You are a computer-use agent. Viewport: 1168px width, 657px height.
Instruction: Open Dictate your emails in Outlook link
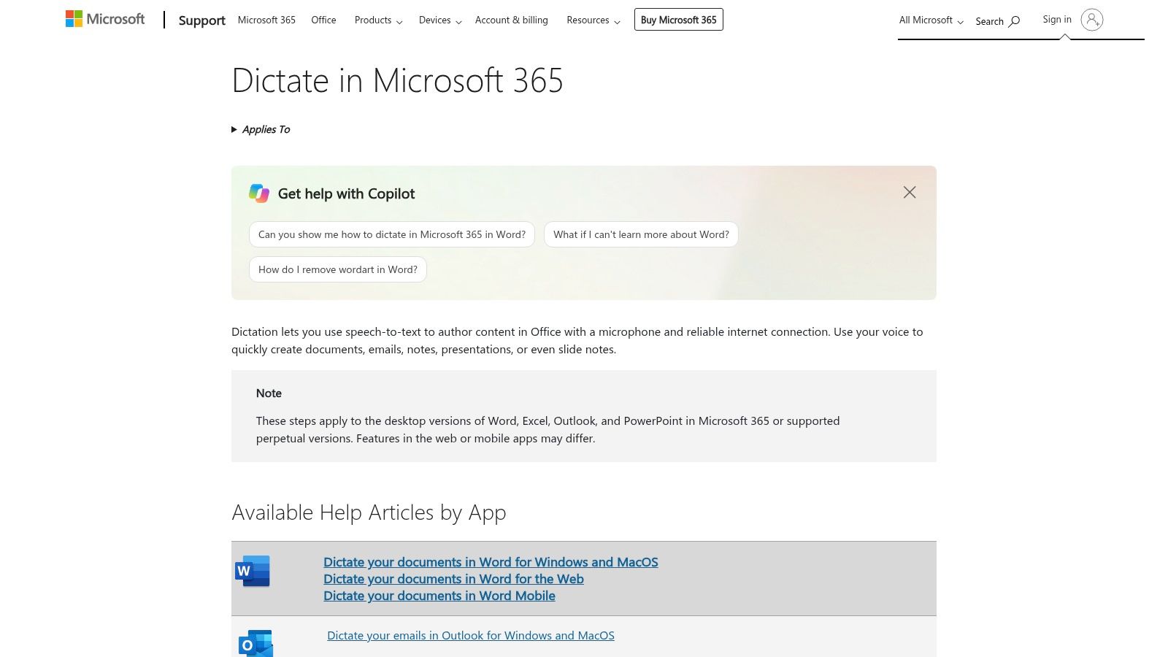click(x=471, y=635)
